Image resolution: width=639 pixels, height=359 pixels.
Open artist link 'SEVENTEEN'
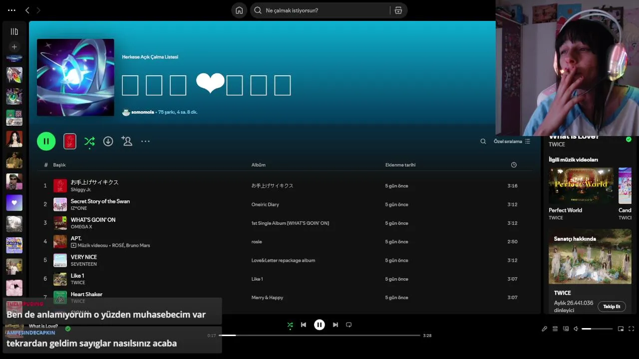coord(83,264)
